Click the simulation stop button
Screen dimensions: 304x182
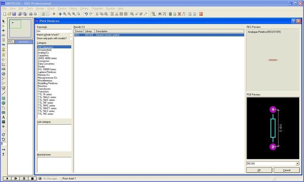click(32, 179)
